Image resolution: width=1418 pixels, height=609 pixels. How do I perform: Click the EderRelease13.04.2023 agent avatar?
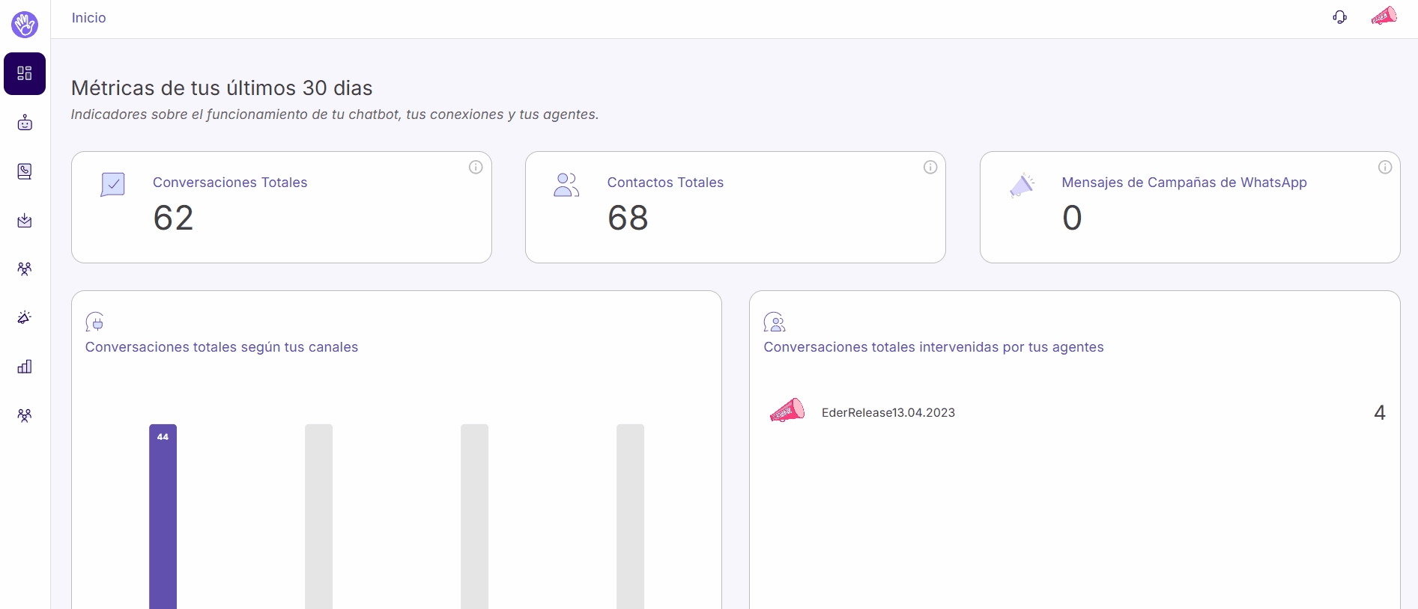click(787, 411)
